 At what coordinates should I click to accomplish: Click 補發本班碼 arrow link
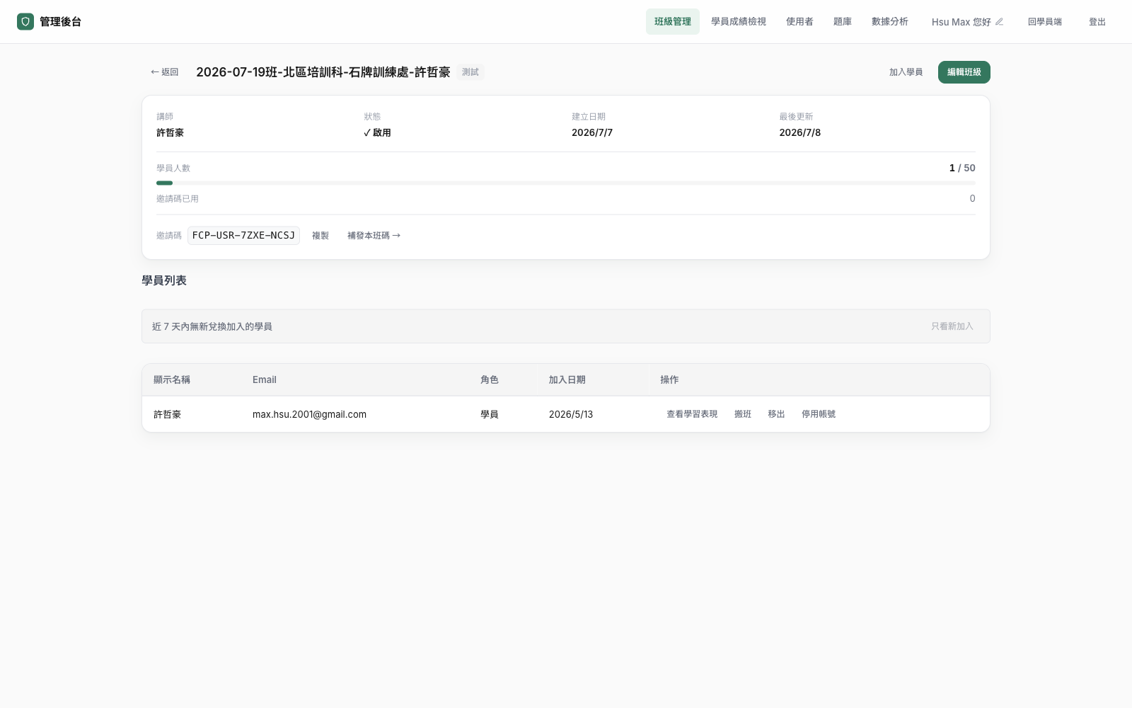tap(374, 236)
